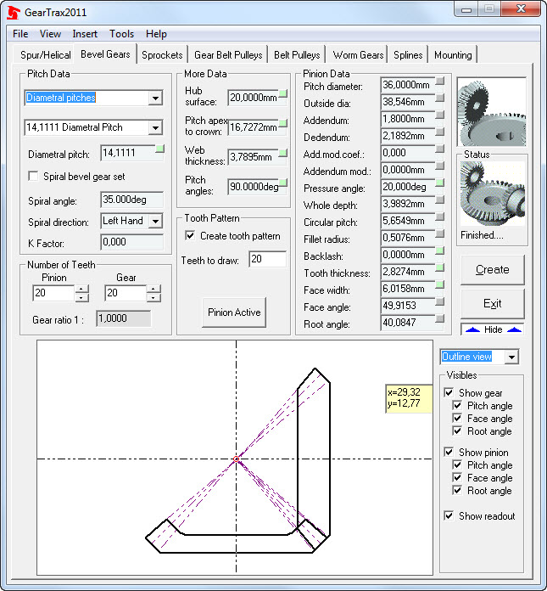Click lock indicator next to Dedendum field

439,132
